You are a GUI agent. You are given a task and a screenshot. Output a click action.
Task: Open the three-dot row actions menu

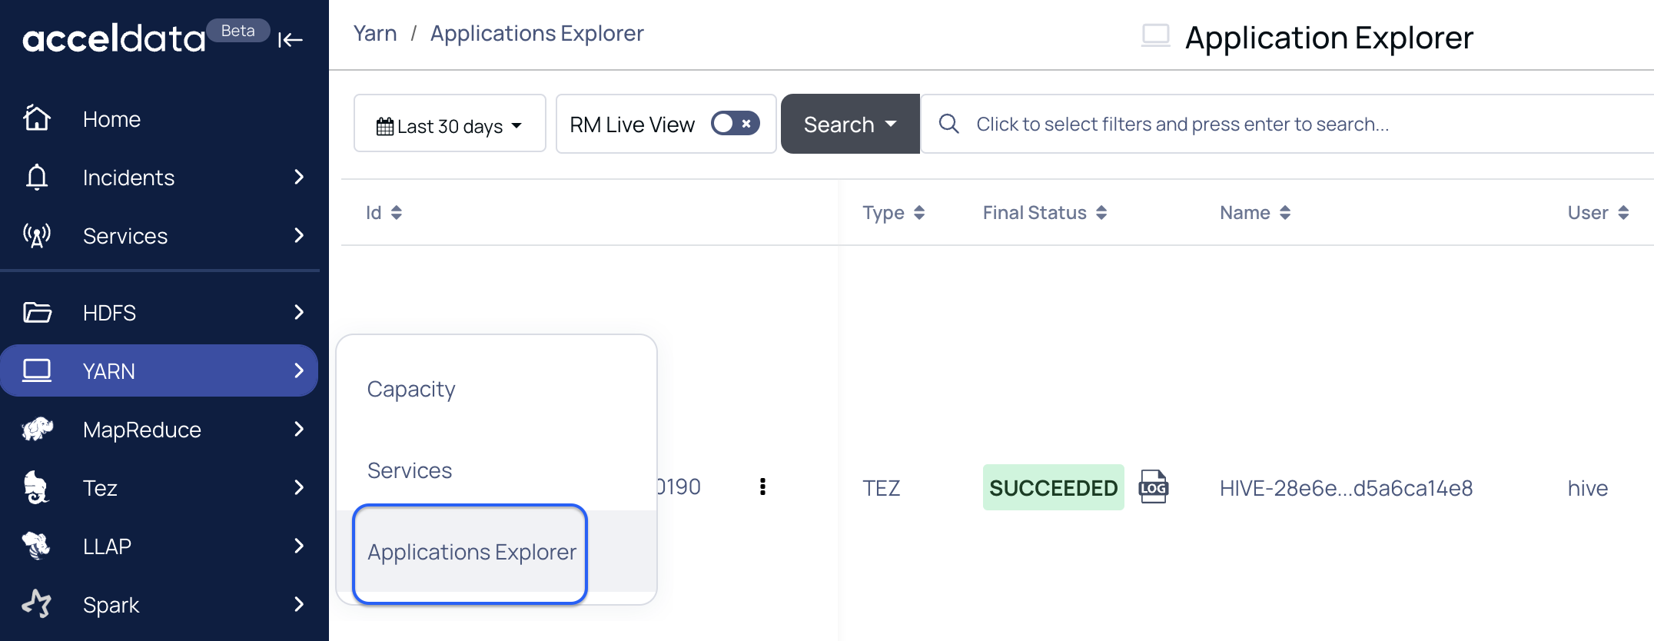tap(762, 487)
